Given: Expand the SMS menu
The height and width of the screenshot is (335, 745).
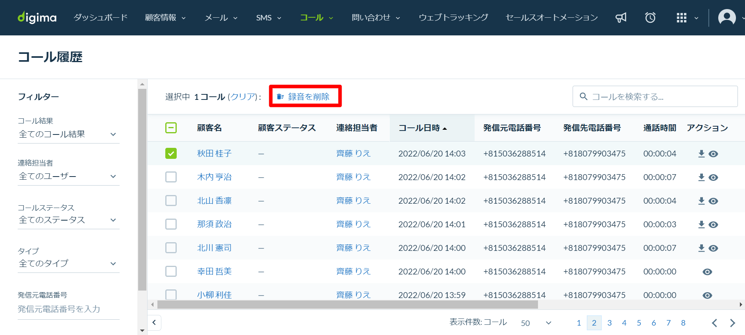Looking at the screenshot, I should [x=269, y=18].
